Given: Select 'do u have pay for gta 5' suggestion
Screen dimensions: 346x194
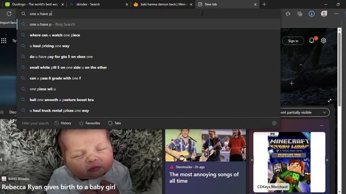Looking at the screenshot, I should coord(149,57).
